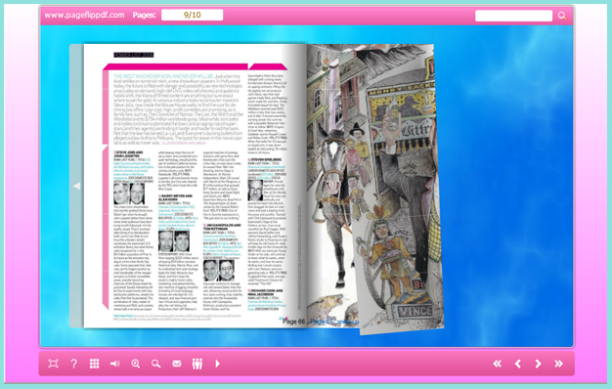Image resolution: width=612 pixels, height=389 pixels.
Task: Focus the top search text box
Action: click(x=513, y=16)
